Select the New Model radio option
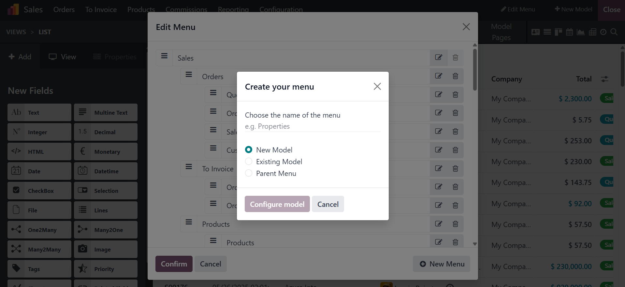Viewport: 625px width, 287px height. (249, 150)
